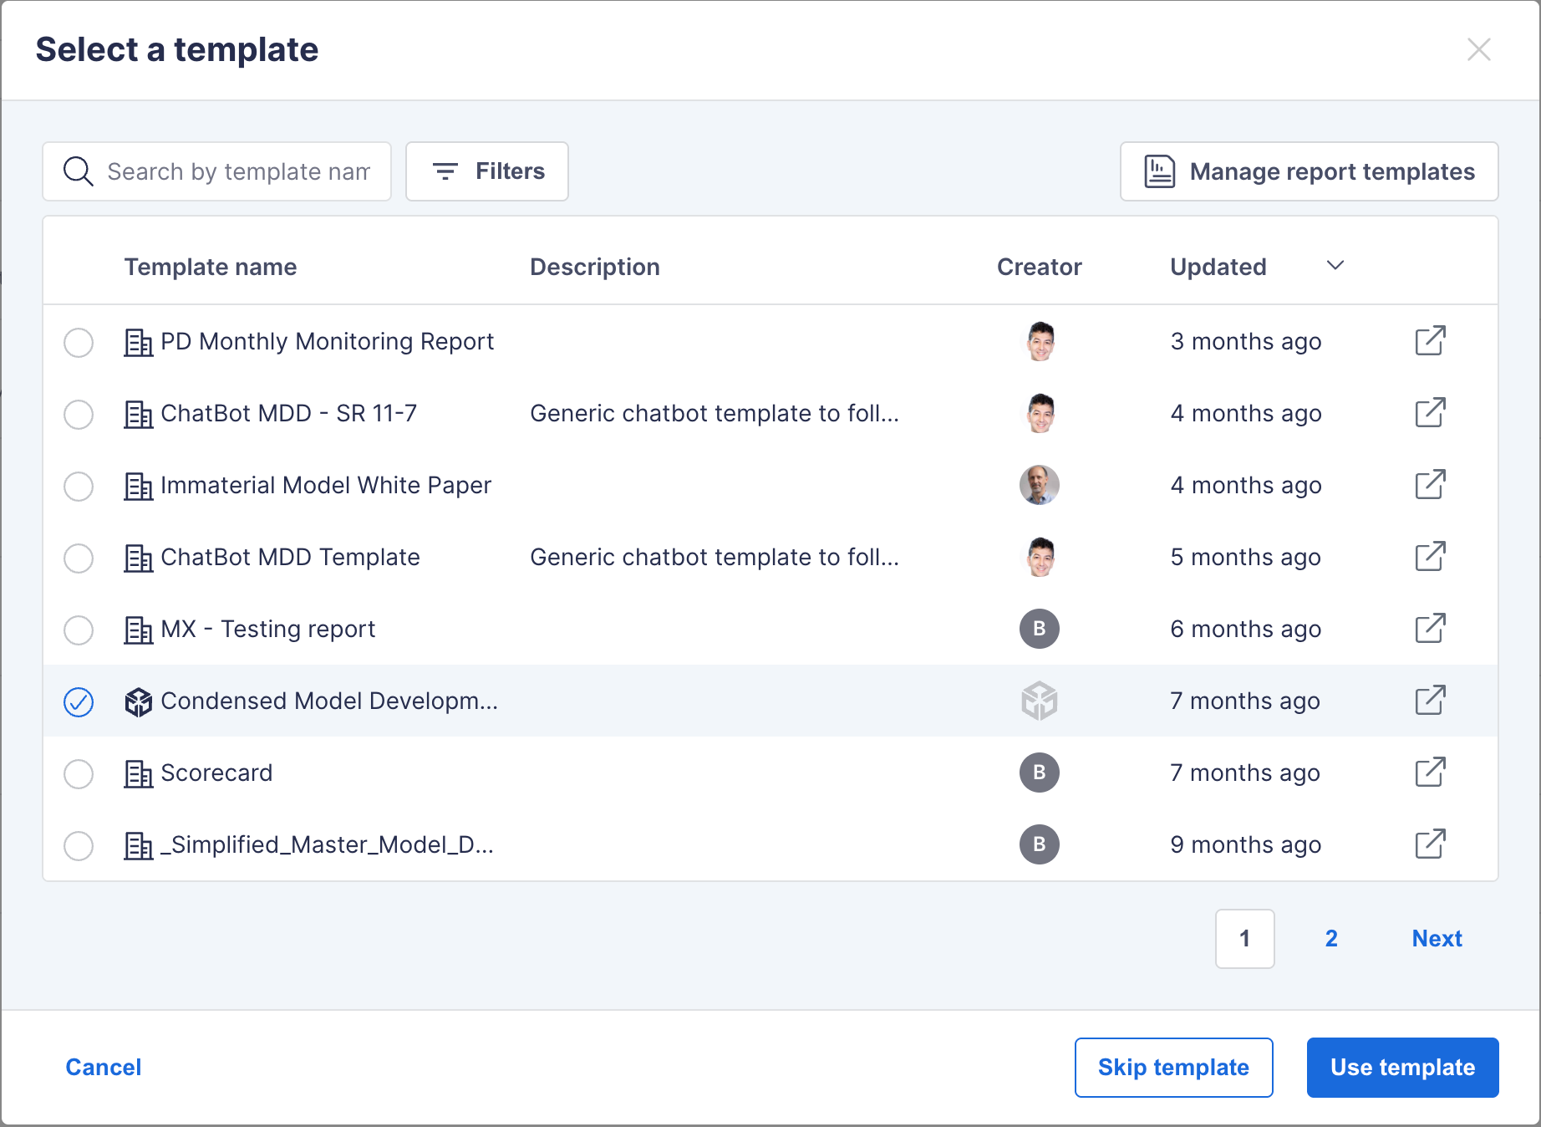Open PD Monthly Monitoring Report in new tab
The width and height of the screenshot is (1541, 1127).
[x=1430, y=341]
